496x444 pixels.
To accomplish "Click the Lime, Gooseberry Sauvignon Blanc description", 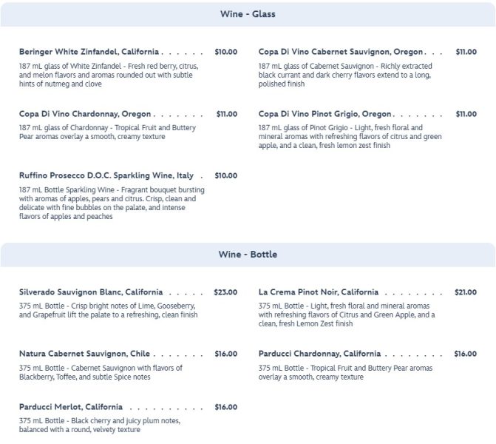I will click(108, 309).
